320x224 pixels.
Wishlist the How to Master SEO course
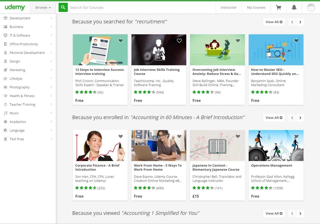click(296, 41)
